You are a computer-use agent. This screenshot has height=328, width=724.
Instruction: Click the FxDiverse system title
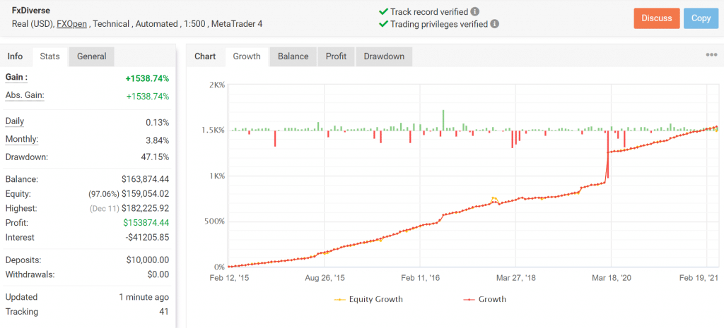click(31, 11)
